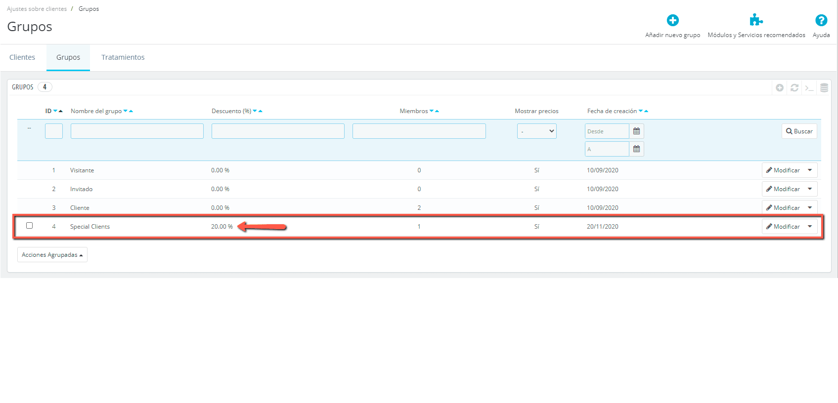This screenshot has height=403, width=838.
Task: Click Modificar for the Invitado group
Action: pos(783,189)
